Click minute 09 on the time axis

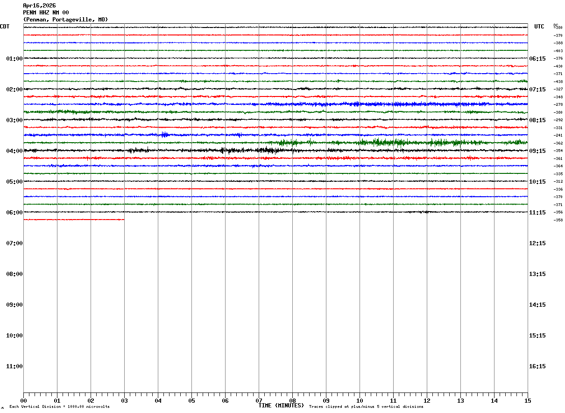pyautogui.click(x=326, y=401)
